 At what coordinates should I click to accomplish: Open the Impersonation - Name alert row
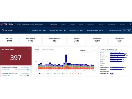[15, 68]
